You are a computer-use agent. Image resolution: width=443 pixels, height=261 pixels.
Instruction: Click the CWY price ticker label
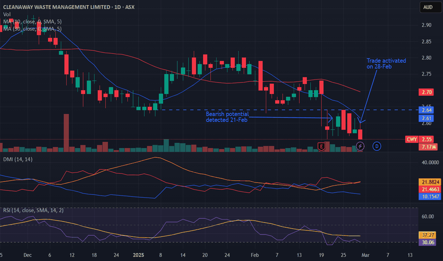point(412,139)
